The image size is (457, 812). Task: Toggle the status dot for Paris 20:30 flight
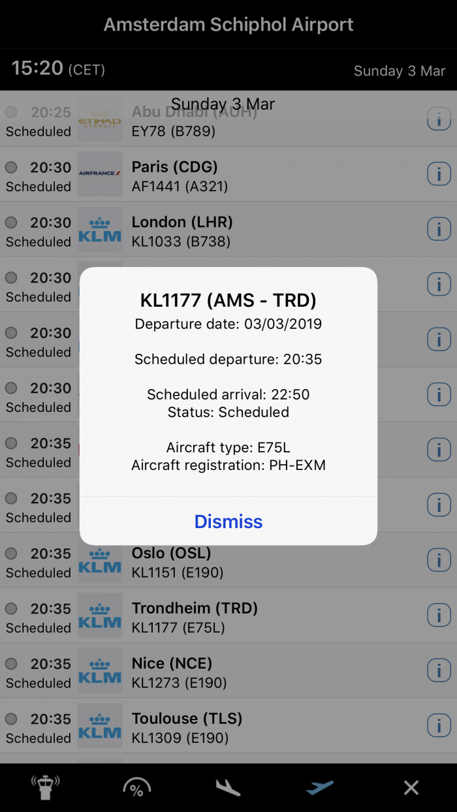pos(11,167)
